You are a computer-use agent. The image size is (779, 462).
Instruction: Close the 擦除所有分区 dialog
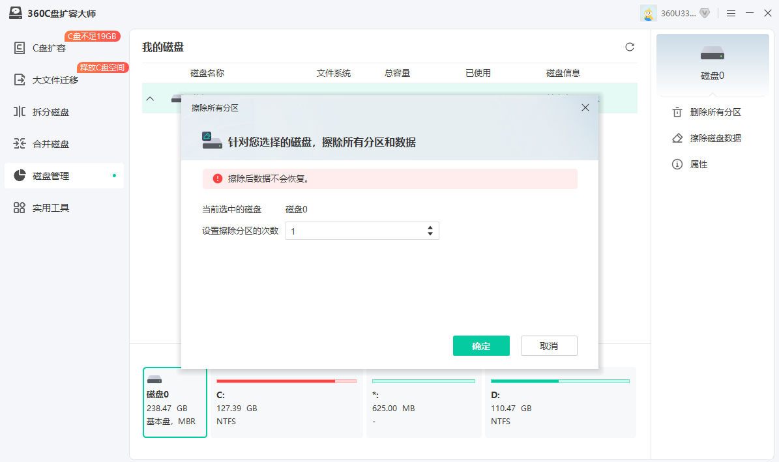pyautogui.click(x=585, y=108)
